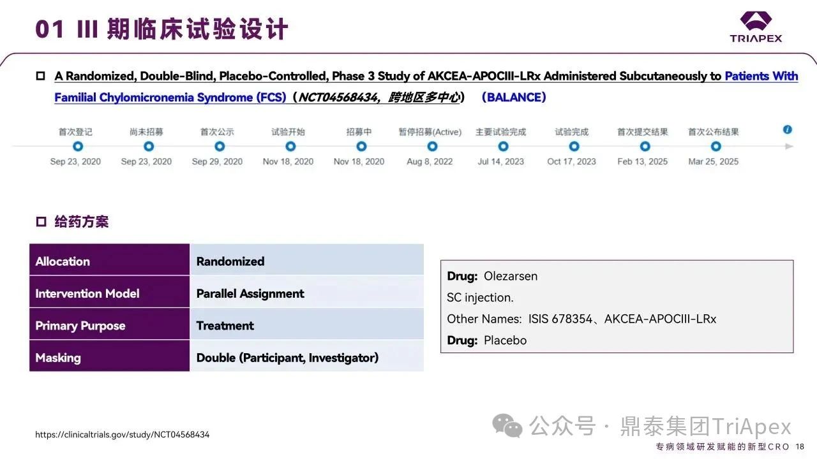Click Double (Participant, Investigator) cell

click(x=307, y=356)
